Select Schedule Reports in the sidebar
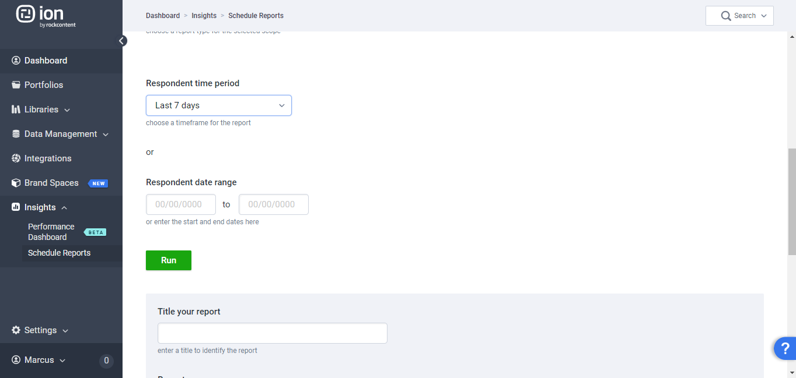The height and width of the screenshot is (378, 796). [59, 253]
